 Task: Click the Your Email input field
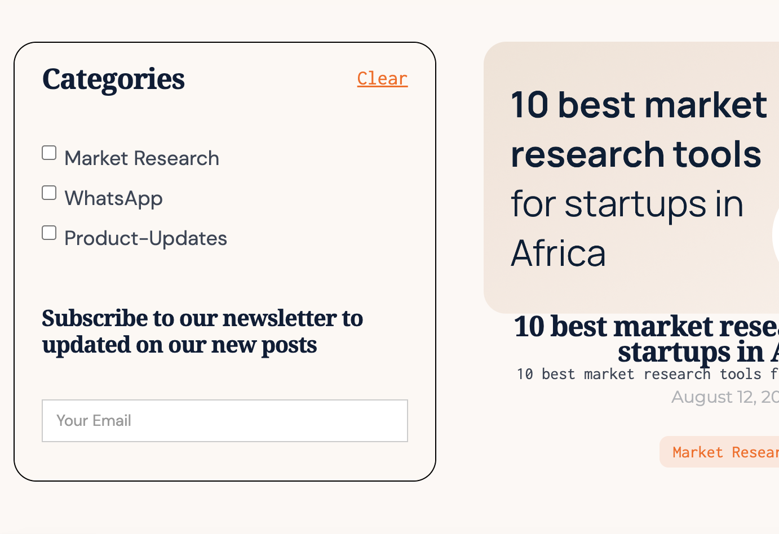(x=224, y=420)
